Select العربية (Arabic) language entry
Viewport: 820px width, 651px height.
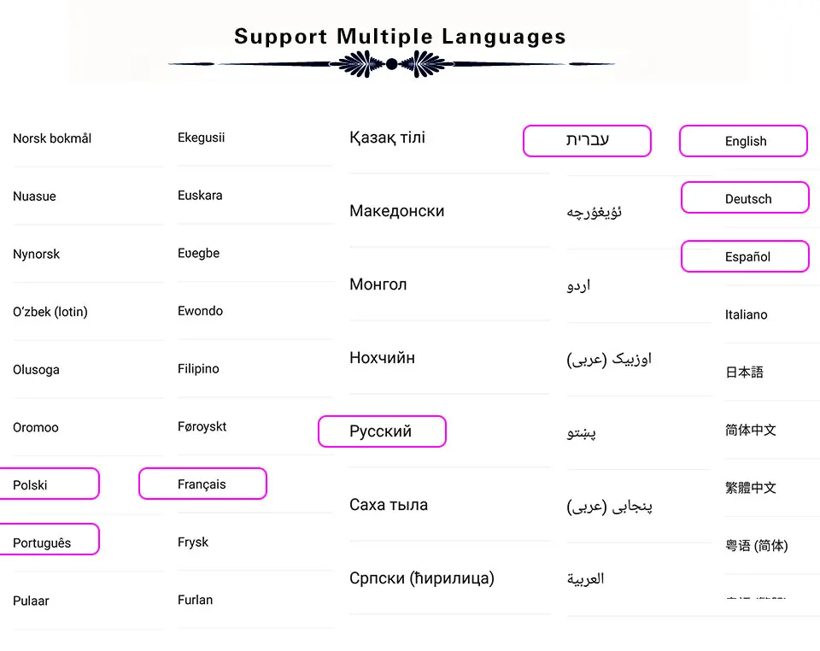click(x=585, y=579)
